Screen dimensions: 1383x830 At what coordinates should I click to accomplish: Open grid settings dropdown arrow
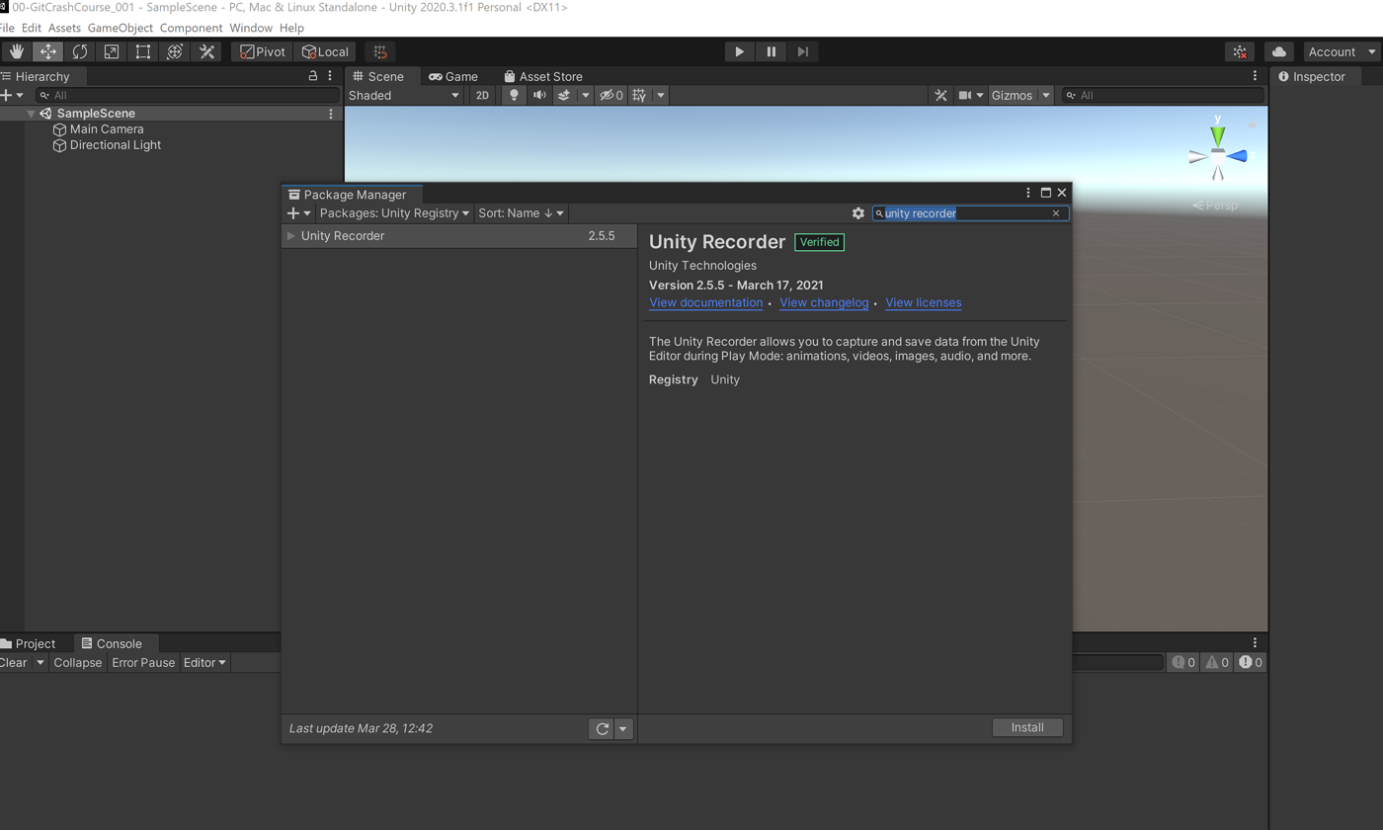click(660, 95)
